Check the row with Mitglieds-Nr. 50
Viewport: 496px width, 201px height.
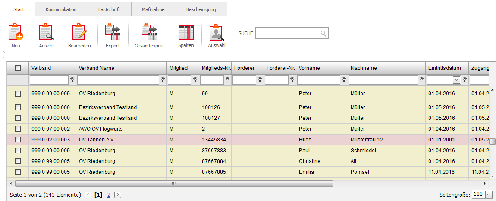tap(18, 94)
